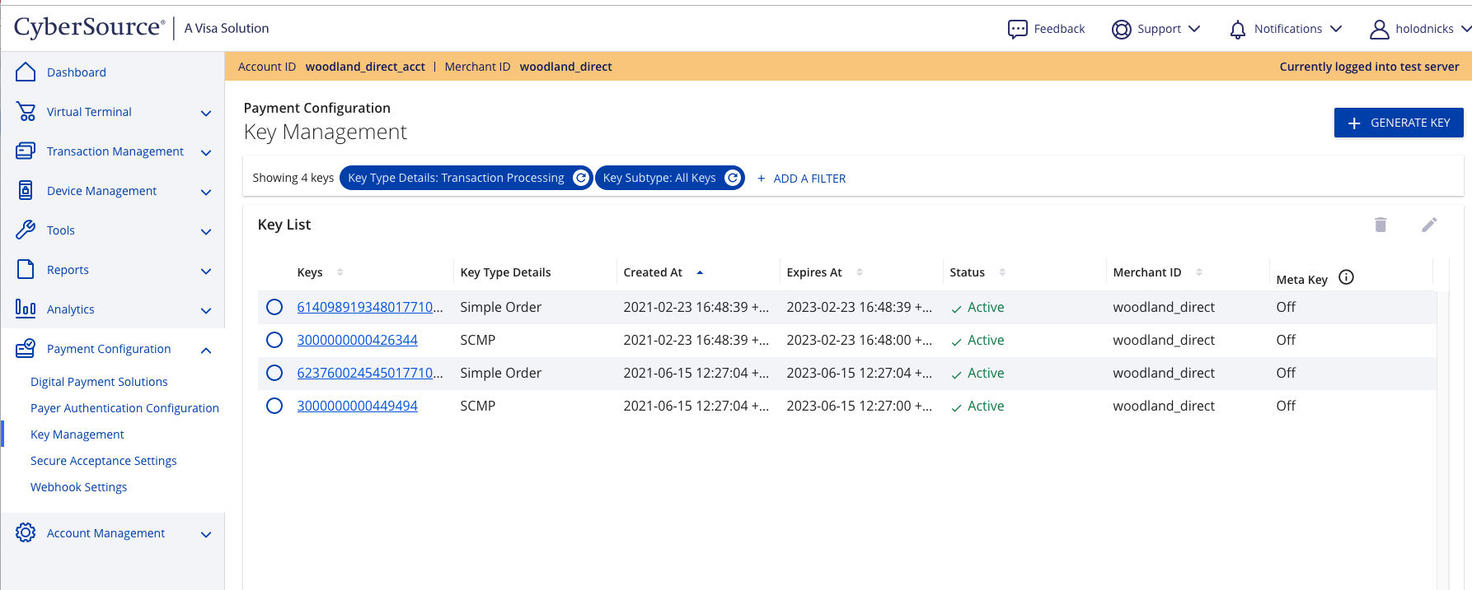
Task: Click the Reports document icon
Action: [x=26, y=270]
